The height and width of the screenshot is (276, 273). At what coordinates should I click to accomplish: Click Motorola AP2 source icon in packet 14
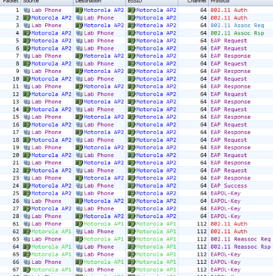[26, 109]
